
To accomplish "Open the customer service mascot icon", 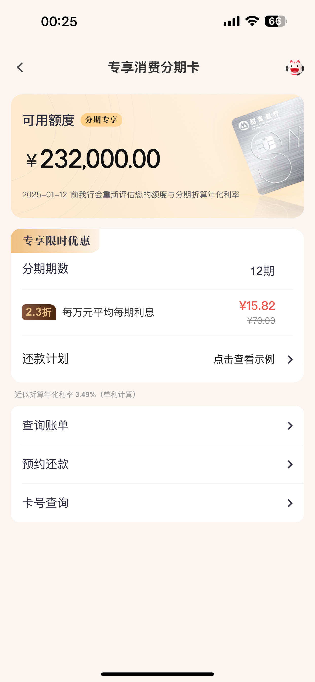I will [295, 68].
